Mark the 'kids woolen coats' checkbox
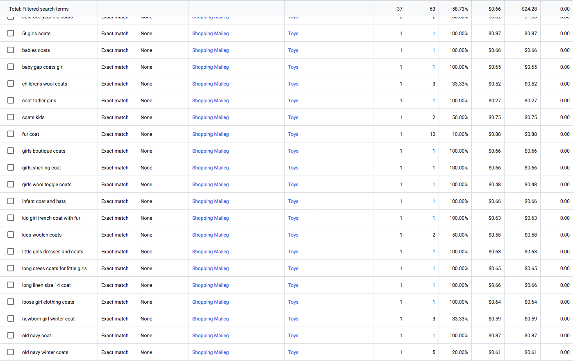 click(11, 235)
